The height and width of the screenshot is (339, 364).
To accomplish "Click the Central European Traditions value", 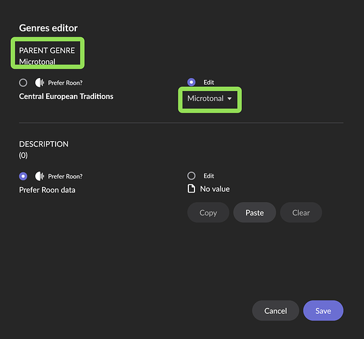I will tap(66, 96).
